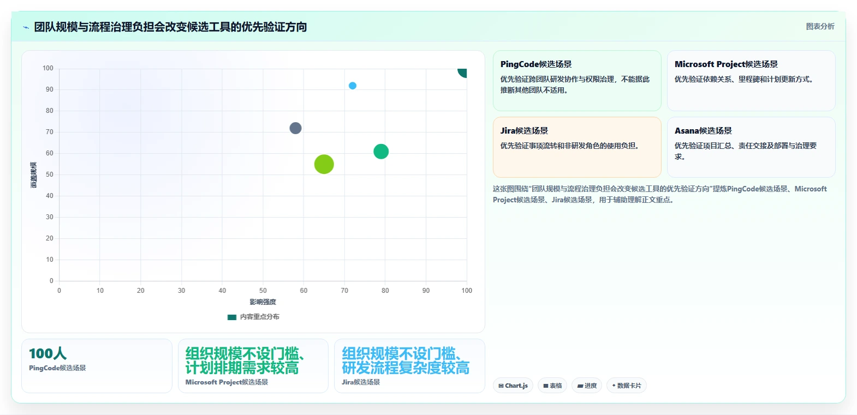Click text 优先验证依赖关系、里程碑和计划更新方式。
This screenshot has height=415, width=857.
coord(746,79)
